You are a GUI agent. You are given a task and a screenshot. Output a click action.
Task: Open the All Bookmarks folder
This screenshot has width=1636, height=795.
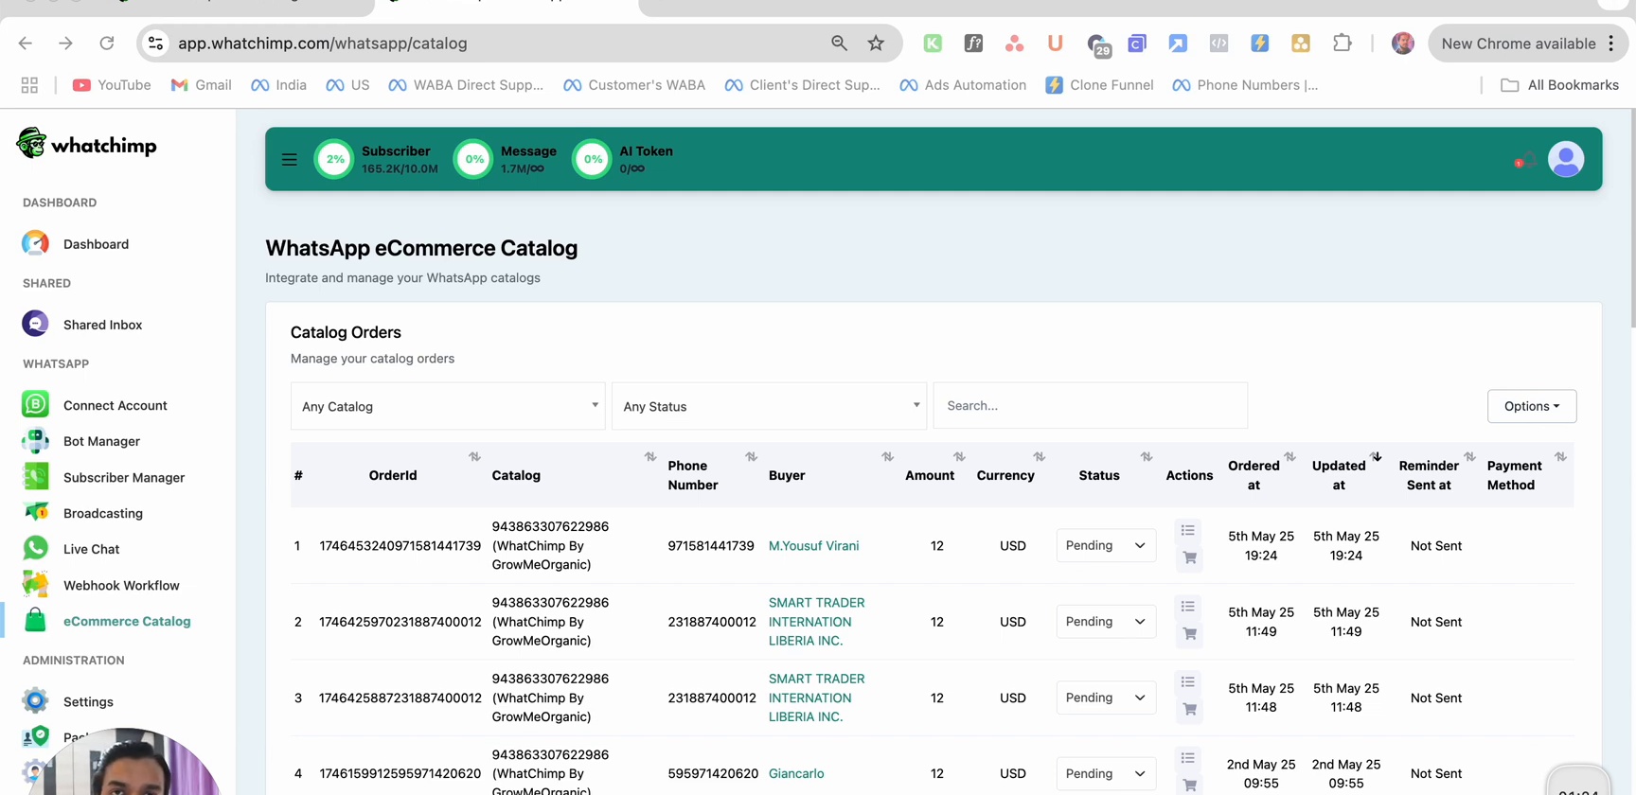click(x=1559, y=85)
